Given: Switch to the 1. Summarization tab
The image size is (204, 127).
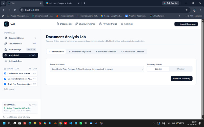Looking at the screenshot, I should 56,52.
